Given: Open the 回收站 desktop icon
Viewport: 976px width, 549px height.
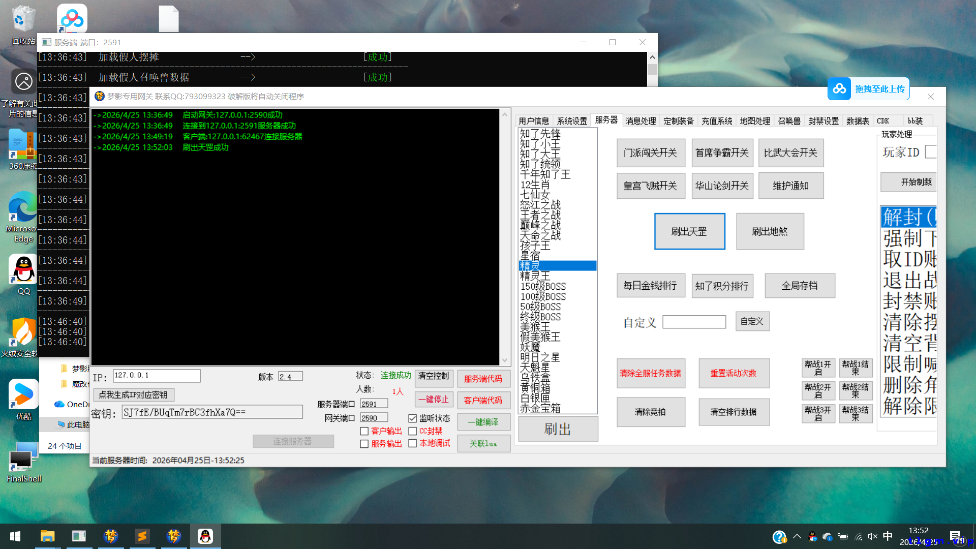Looking at the screenshot, I should click(x=23, y=17).
